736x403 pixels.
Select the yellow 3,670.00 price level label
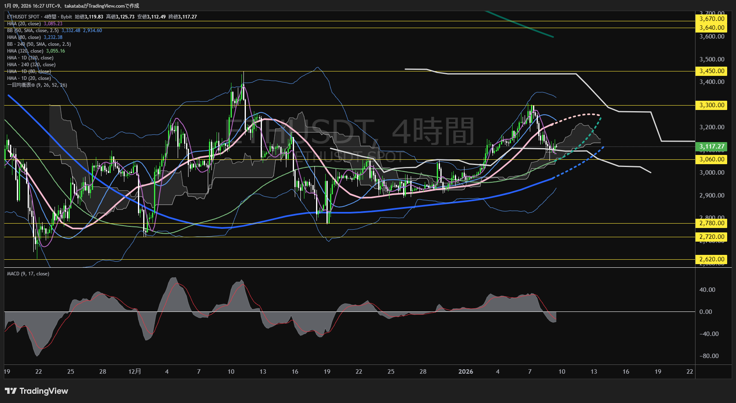click(x=712, y=19)
